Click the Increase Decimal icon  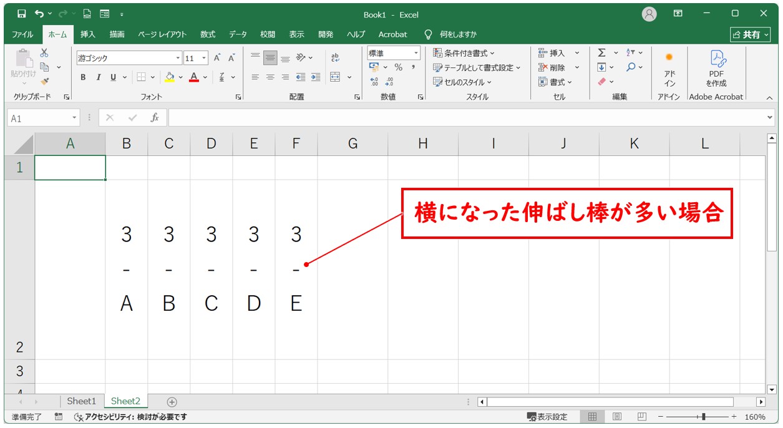374,82
